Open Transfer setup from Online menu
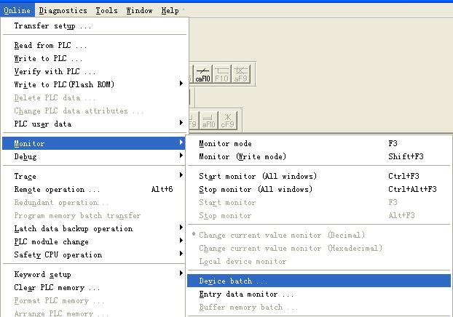The height and width of the screenshot is (317, 453). [x=52, y=26]
